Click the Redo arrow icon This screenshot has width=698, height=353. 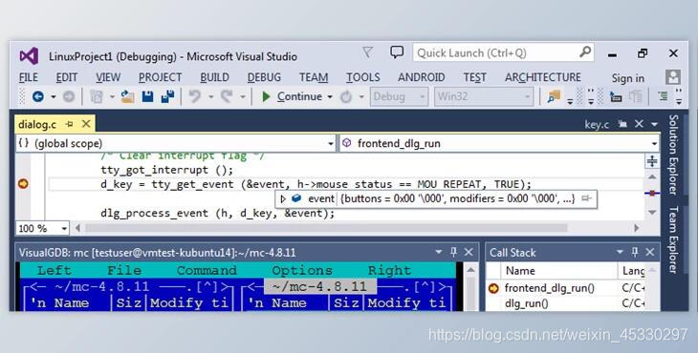pyautogui.click(x=227, y=96)
